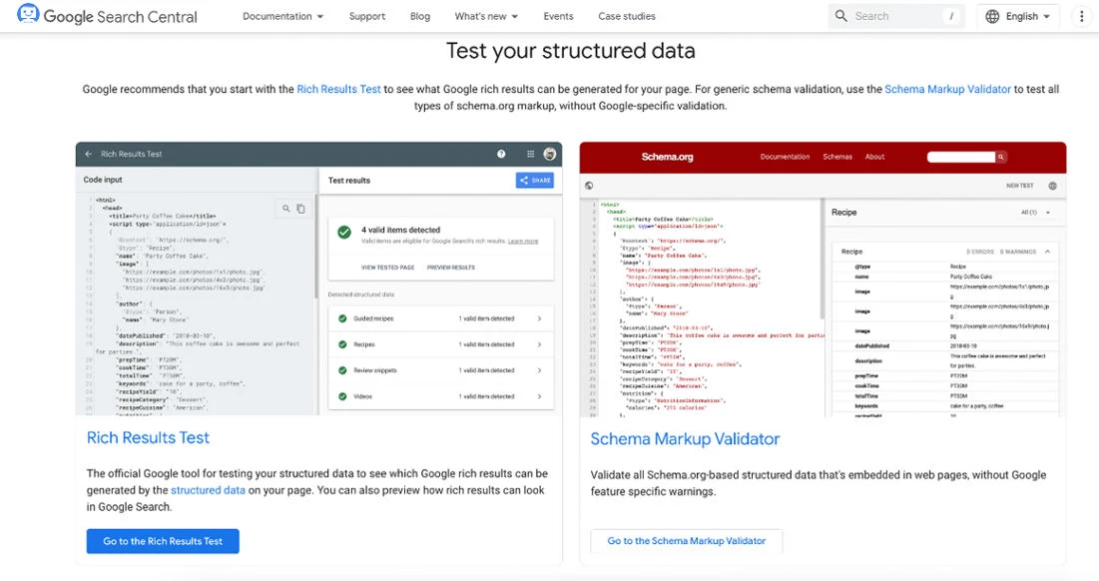Expand the What's new dropdown menu
Viewport: 1099px width, 581px height.
click(x=486, y=16)
